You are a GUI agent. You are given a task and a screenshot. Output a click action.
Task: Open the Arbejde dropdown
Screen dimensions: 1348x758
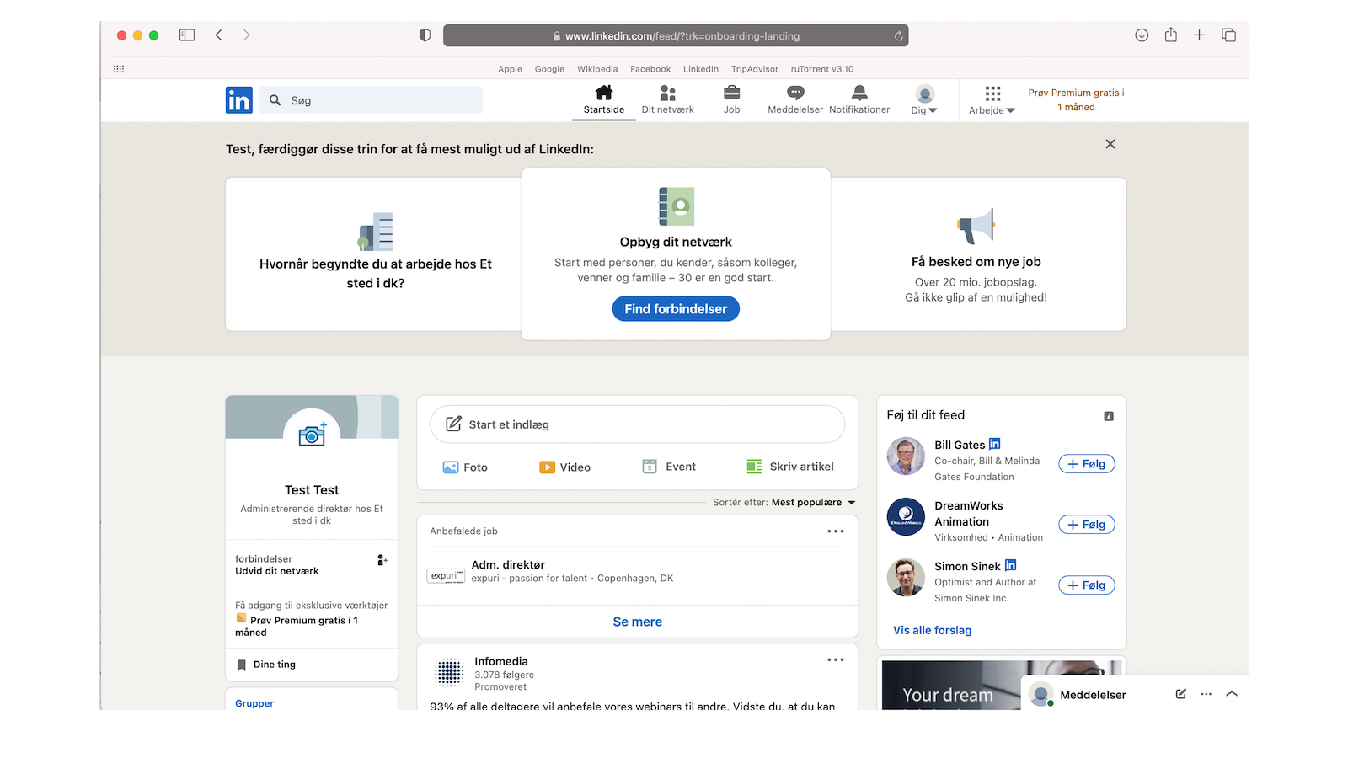click(992, 100)
